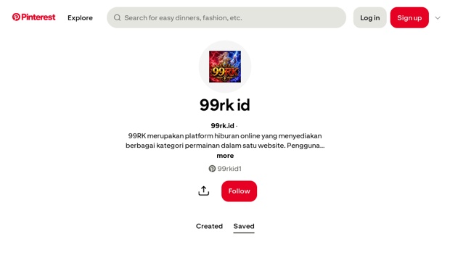Click the Log in button
450x268 pixels.
370,18
